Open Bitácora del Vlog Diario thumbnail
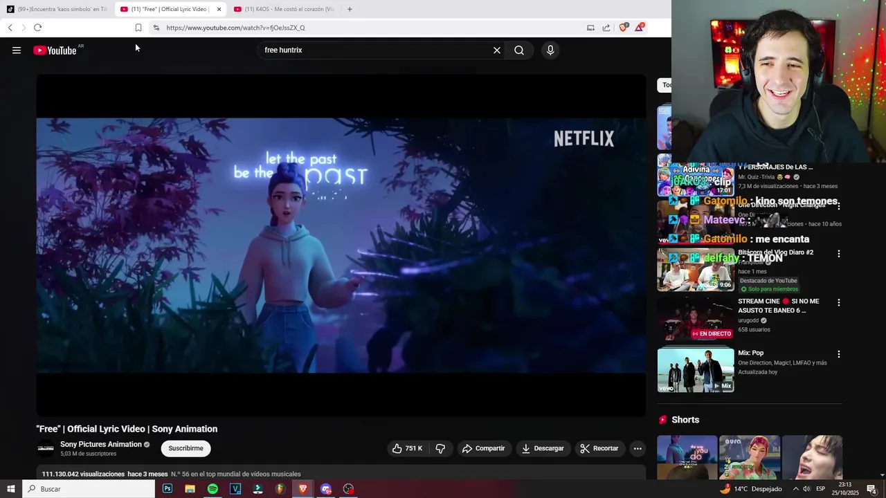 (696, 270)
